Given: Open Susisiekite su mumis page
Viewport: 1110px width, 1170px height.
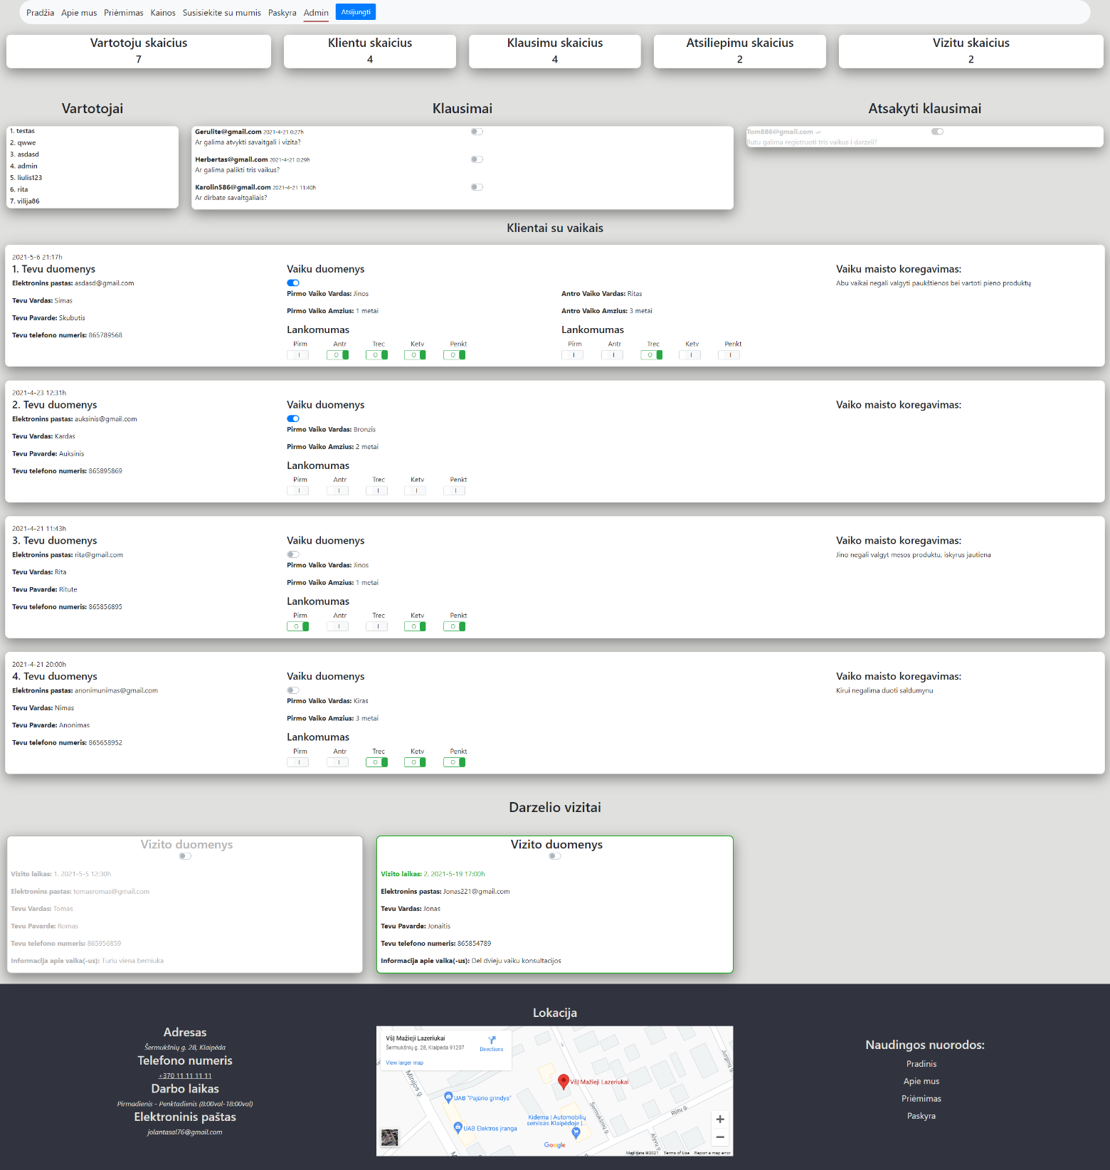Looking at the screenshot, I should (222, 13).
